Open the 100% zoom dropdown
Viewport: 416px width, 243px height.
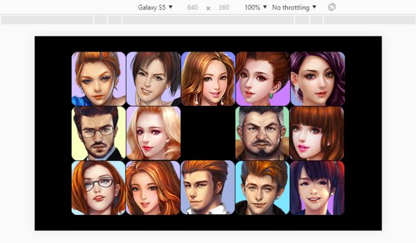(255, 8)
